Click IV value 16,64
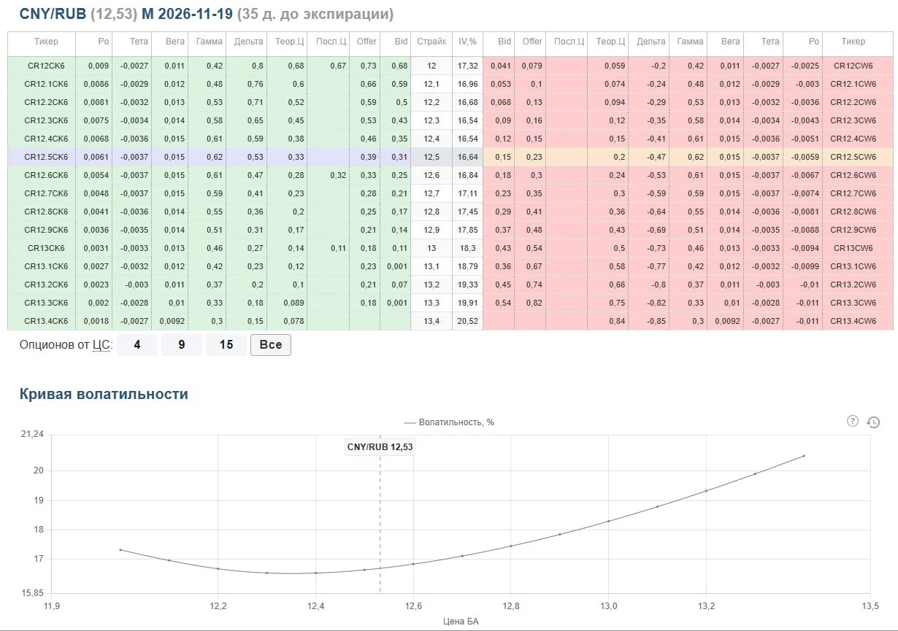The image size is (898, 631). click(467, 157)
